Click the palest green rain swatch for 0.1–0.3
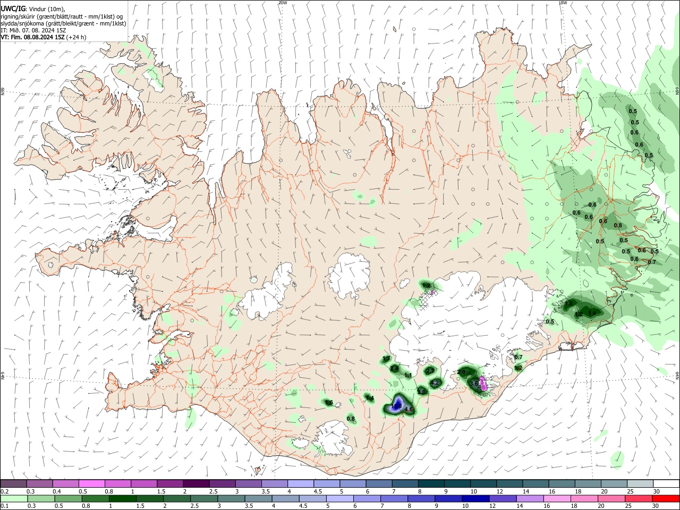The height and width of the screenshot is (510, 680). click(14, 498)
